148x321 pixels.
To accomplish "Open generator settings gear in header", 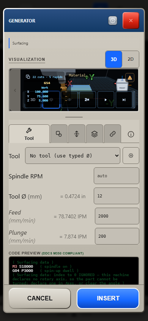I will [113, 21].
